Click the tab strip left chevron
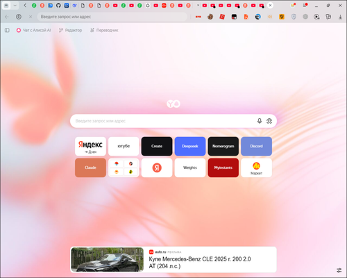 (x=25, y=6)
